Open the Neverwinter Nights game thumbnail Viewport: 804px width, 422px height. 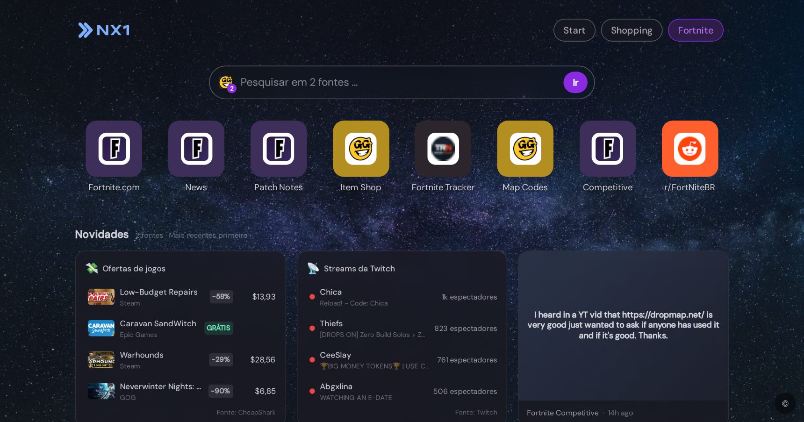[x=101, y=391]
